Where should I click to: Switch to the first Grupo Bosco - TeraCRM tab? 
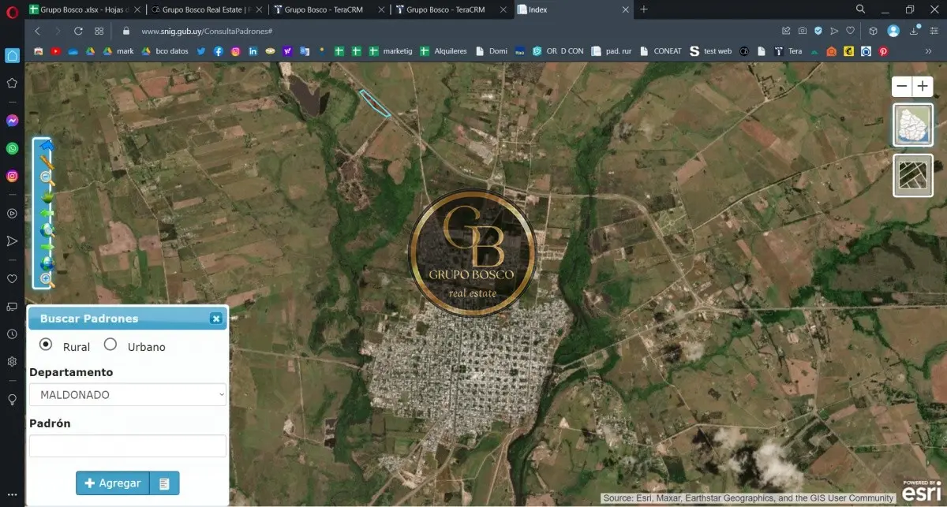pos(329,9)
